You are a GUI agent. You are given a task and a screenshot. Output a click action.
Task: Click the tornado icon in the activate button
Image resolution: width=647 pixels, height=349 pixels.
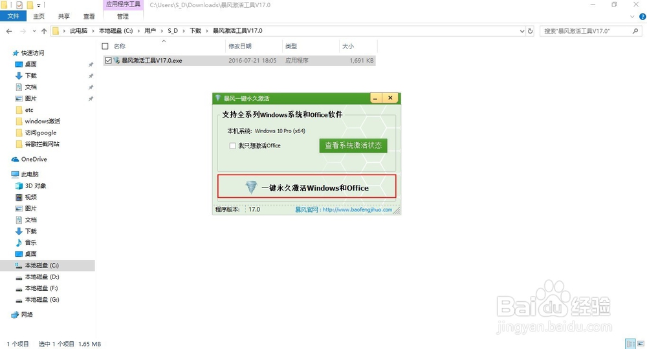(251, 187)
